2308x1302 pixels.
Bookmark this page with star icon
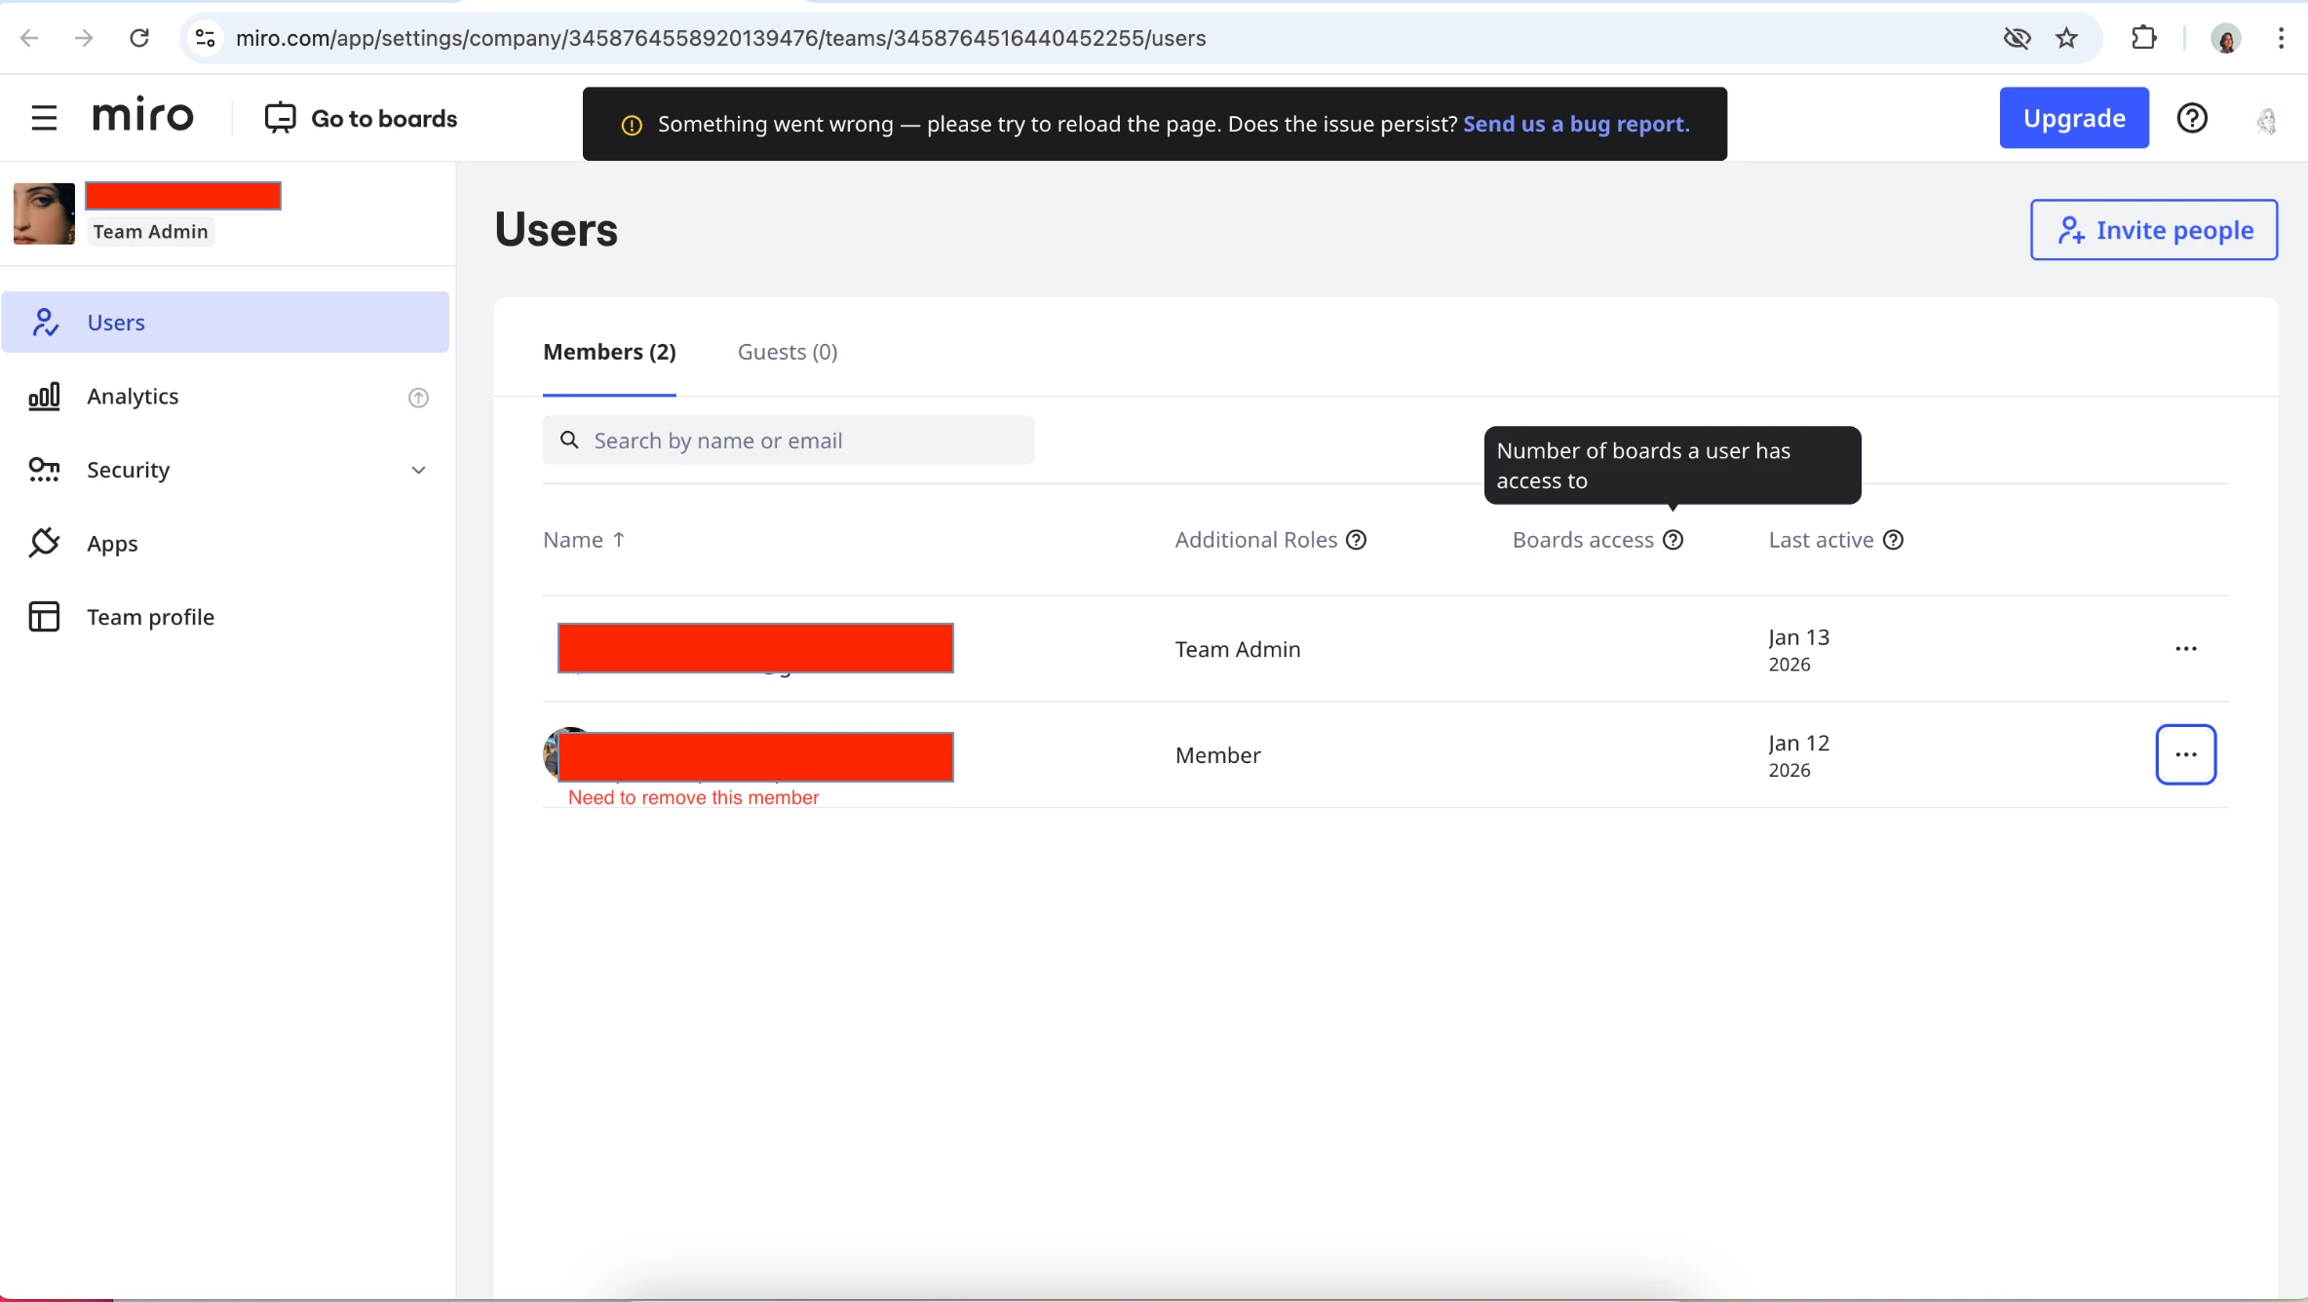tap(2066, 38)
